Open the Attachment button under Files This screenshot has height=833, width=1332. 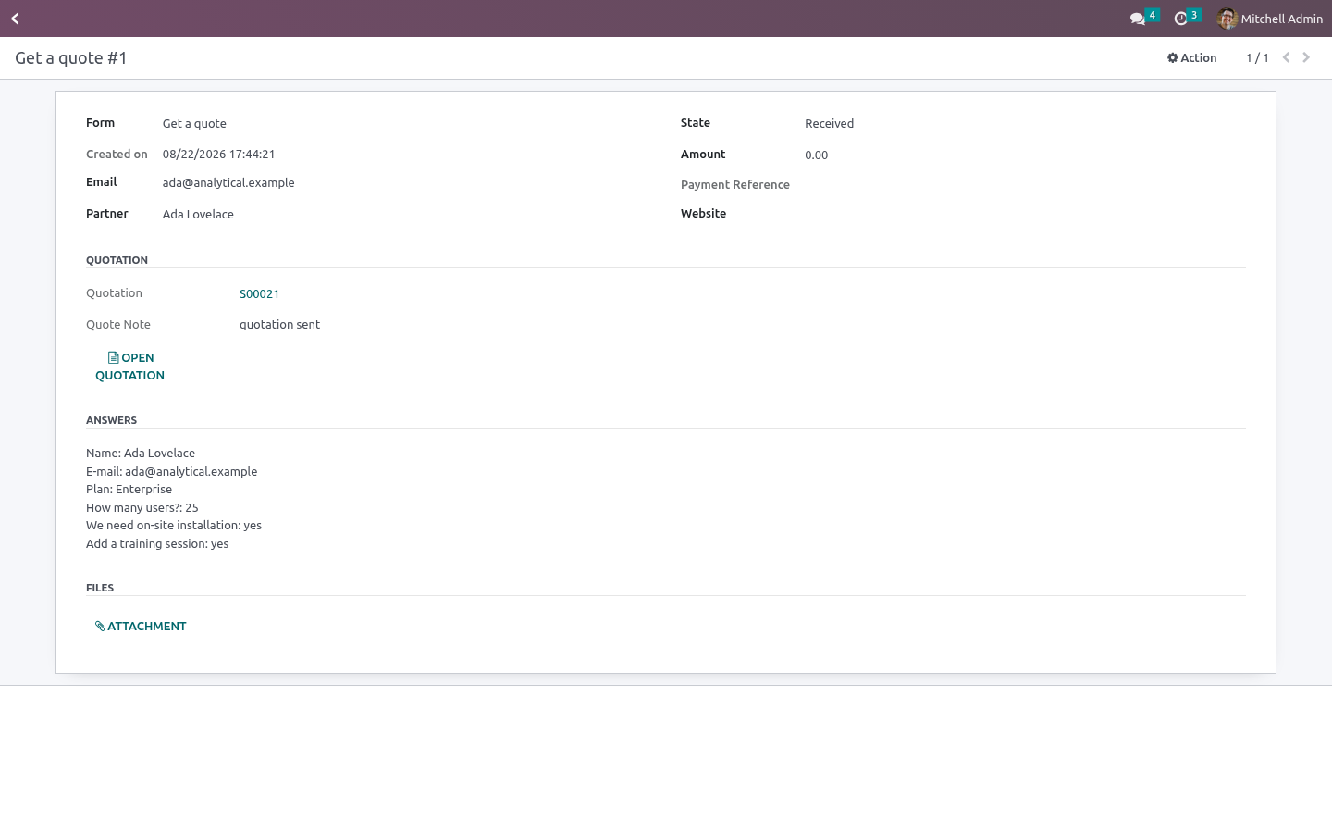click(141, 627)
